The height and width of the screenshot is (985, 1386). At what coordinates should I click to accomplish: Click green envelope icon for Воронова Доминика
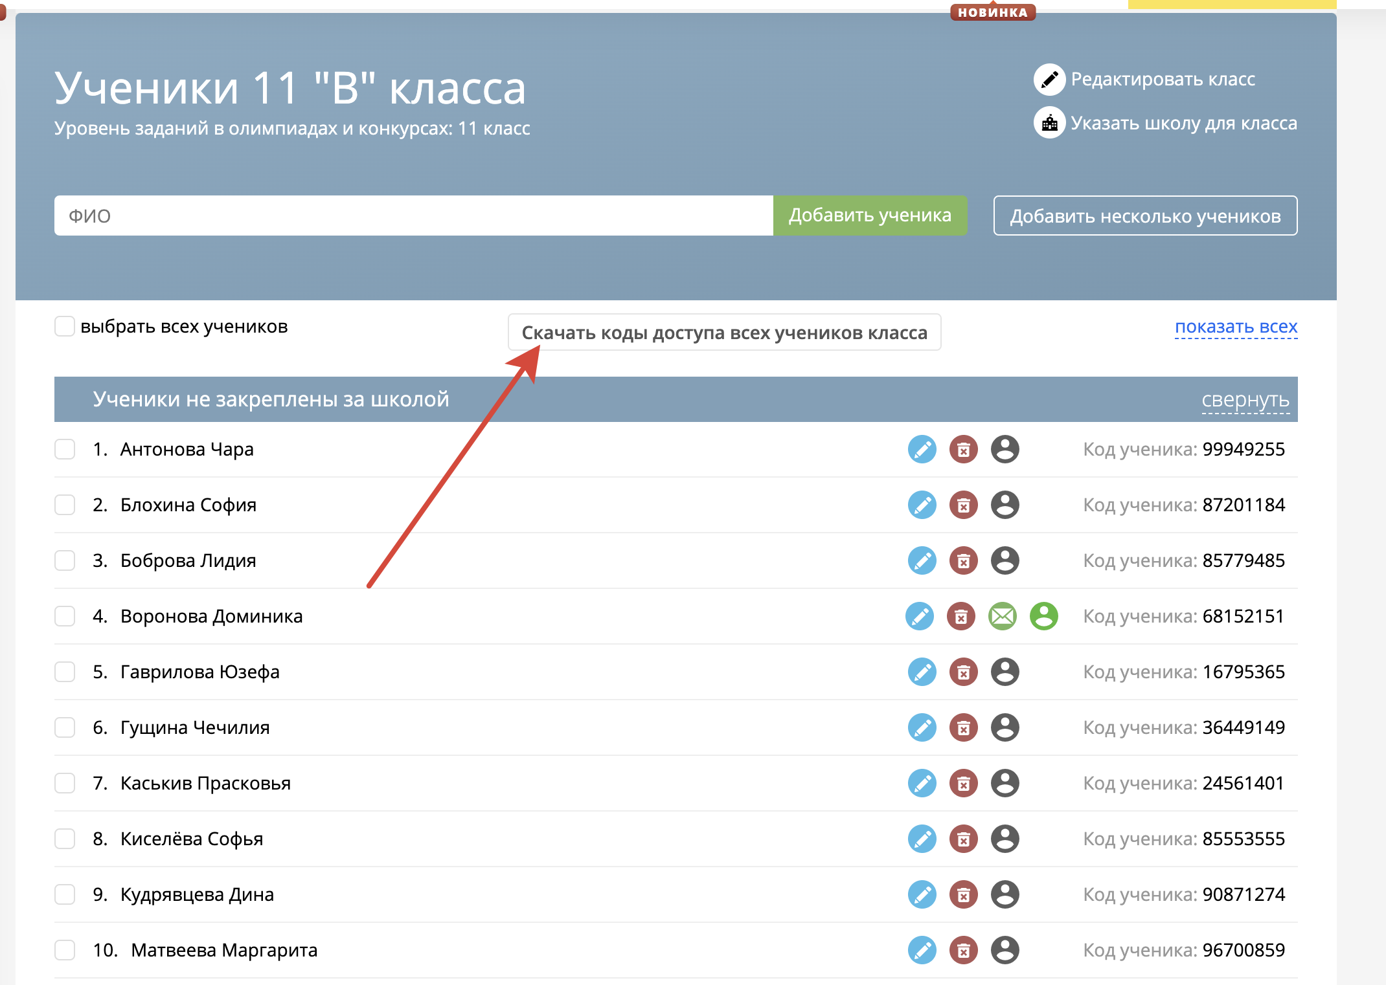(x=1002, y=616)
